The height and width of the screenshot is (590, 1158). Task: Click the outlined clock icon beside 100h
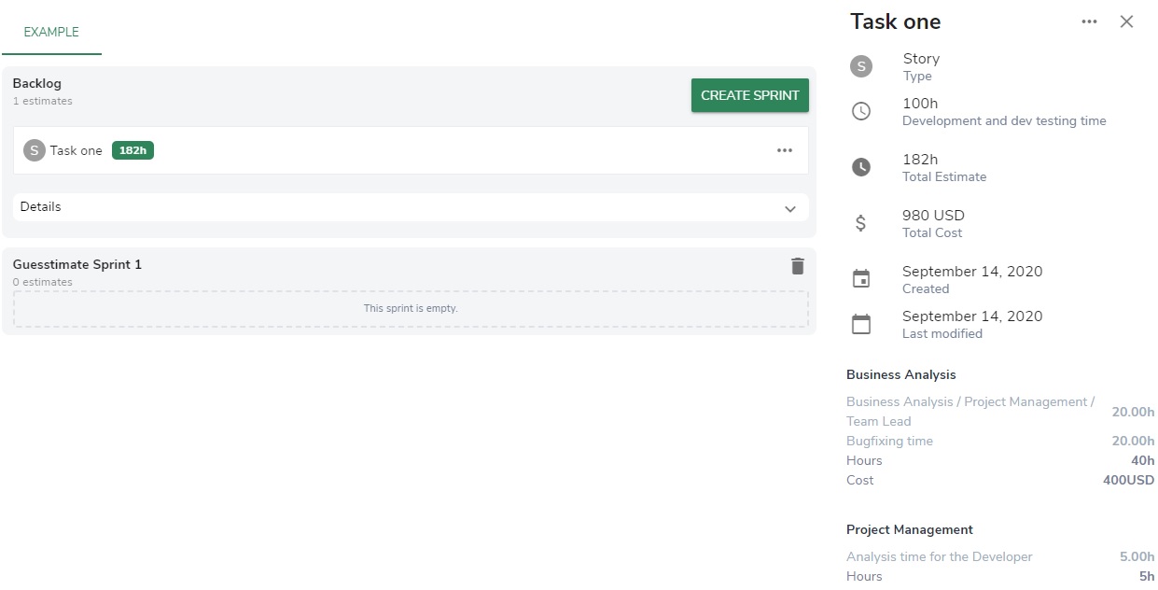pyautogui.click(x=861, y=111)
